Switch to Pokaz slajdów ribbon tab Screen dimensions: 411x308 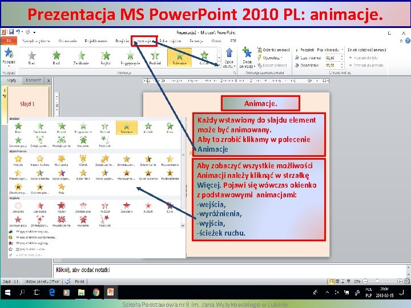point(170,41)
